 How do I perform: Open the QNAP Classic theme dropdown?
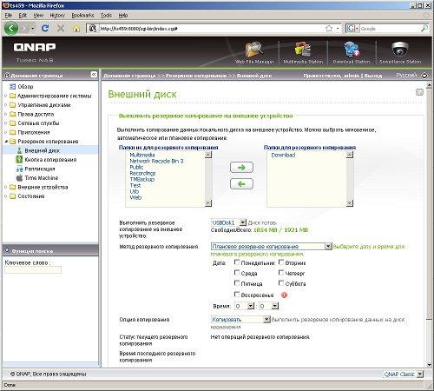[x=404, y=374]
